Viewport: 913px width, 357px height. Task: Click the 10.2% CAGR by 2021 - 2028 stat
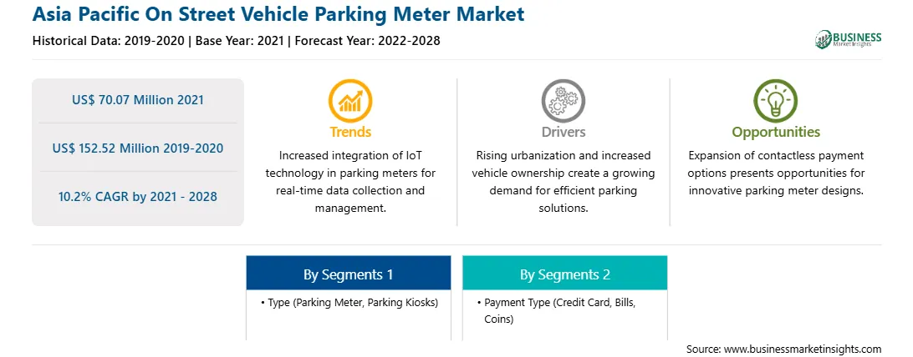(x=138, y=196)
